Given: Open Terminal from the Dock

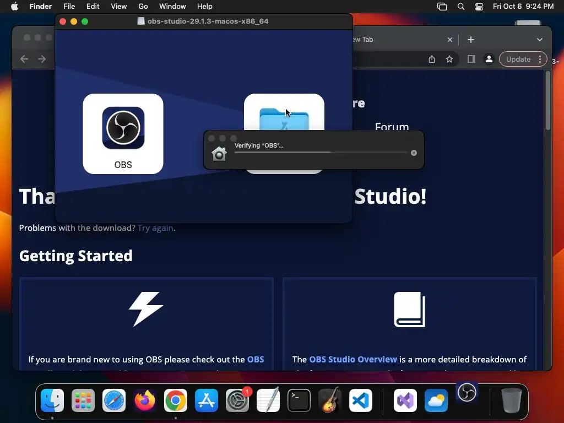Looking at the screenshot, I should [x=299, y=400].
